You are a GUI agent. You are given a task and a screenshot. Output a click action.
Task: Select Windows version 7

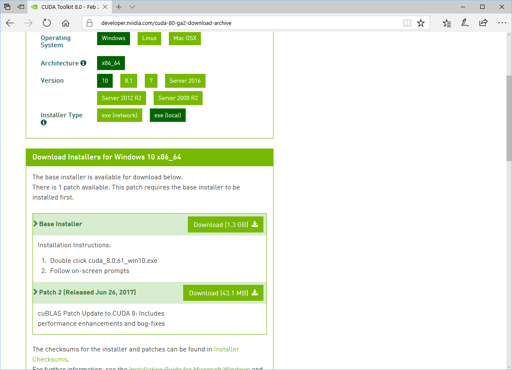point(151,81)
